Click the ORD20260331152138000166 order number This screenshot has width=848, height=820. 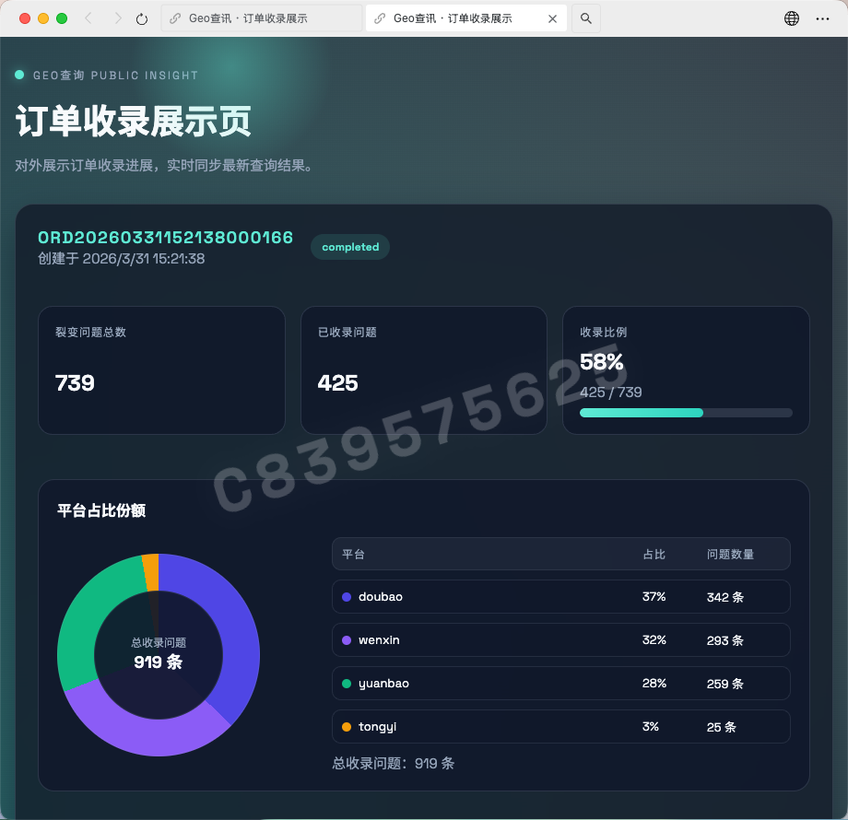[164, 236]
